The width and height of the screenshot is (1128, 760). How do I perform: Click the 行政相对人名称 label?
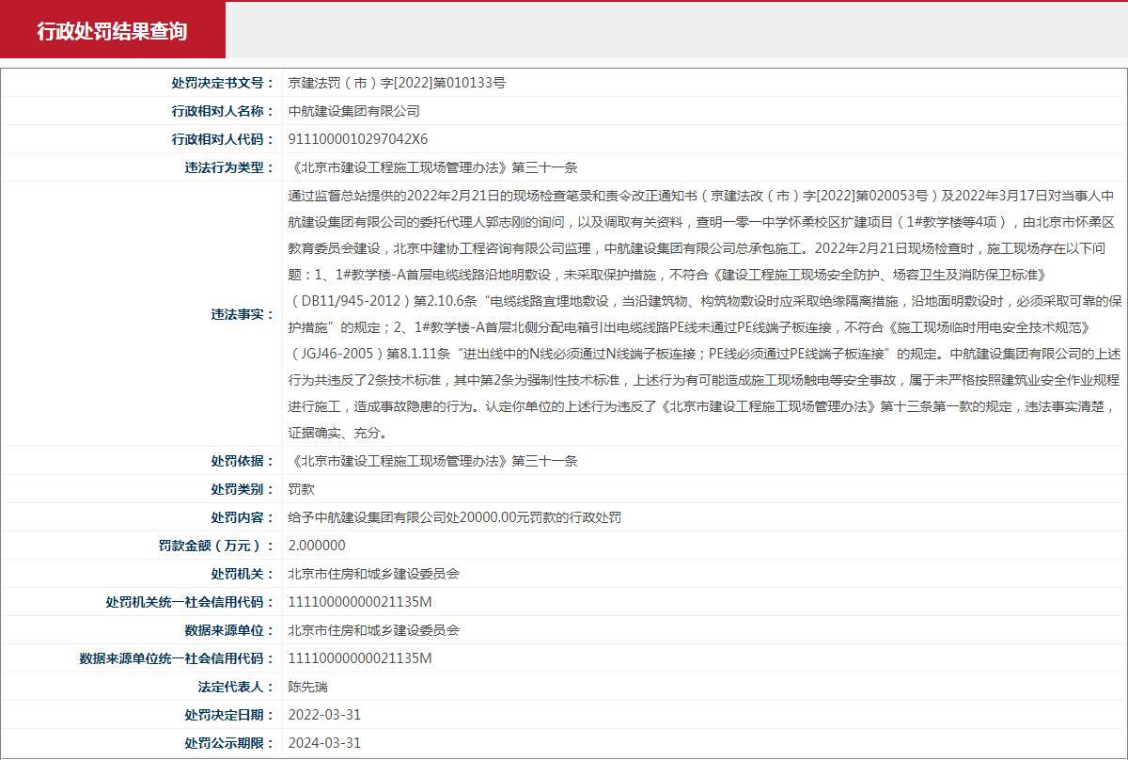coord(223,111)
